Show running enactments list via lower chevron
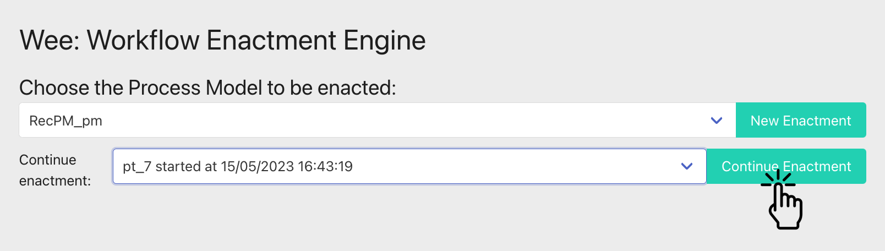 click(686, 166)
